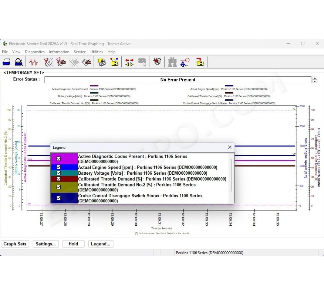The height and width of the screenshot is (295, 324).
Task: Click 'Calibrated Throttle Demand [%]' legend row text
Action: point(152,179)
